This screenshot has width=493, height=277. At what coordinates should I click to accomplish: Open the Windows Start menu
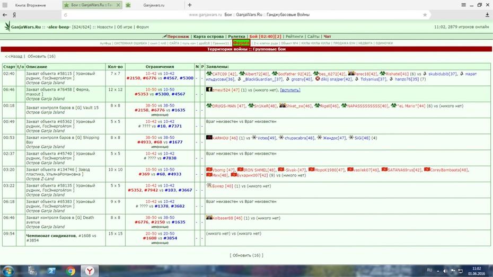(x=7, y=271)
